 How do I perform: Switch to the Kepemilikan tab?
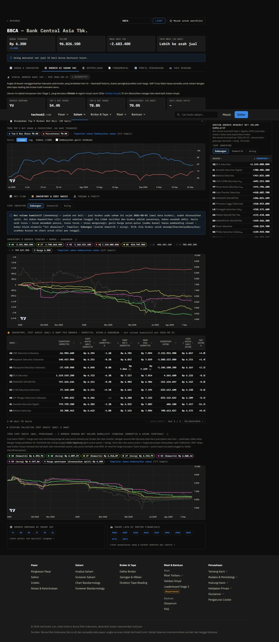point(92,68)
